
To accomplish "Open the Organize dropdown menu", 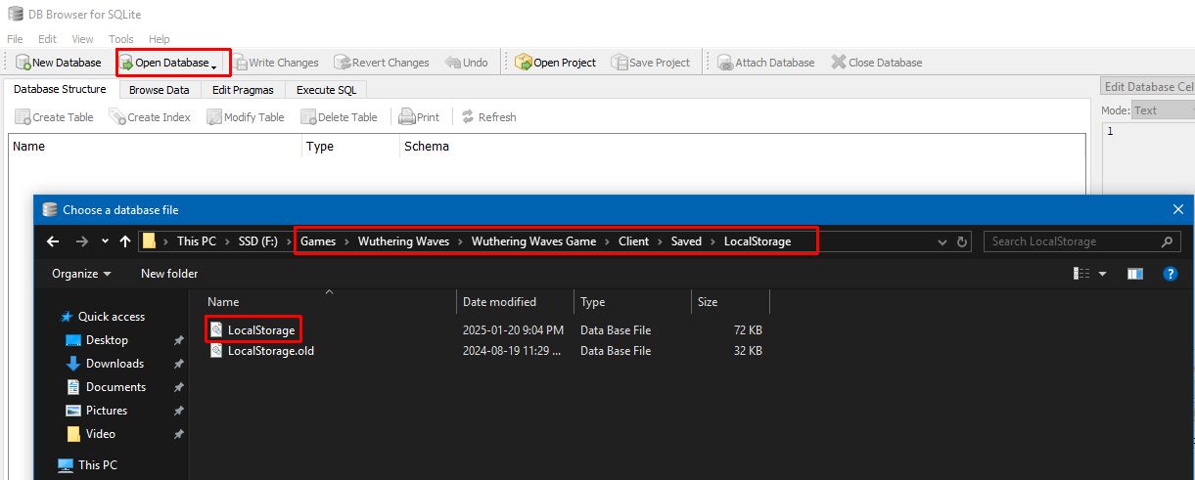I will pos(81,274).
